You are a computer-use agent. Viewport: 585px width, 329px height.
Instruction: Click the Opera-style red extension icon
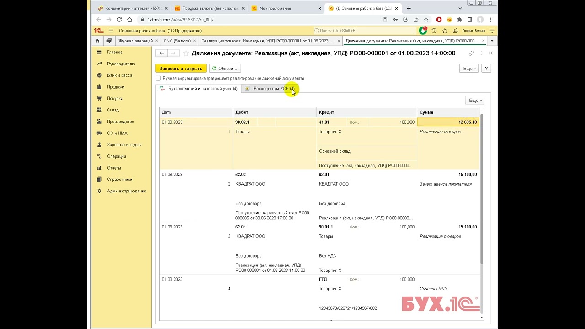click(x=439, y=20)
